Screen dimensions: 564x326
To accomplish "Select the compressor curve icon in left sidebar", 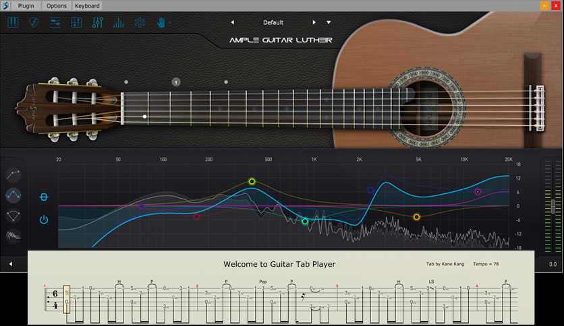I will pos(13,175).
